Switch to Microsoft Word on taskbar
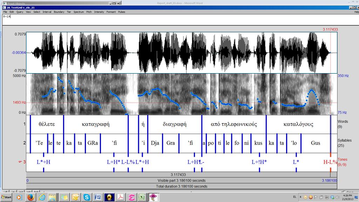 (98, 197)
